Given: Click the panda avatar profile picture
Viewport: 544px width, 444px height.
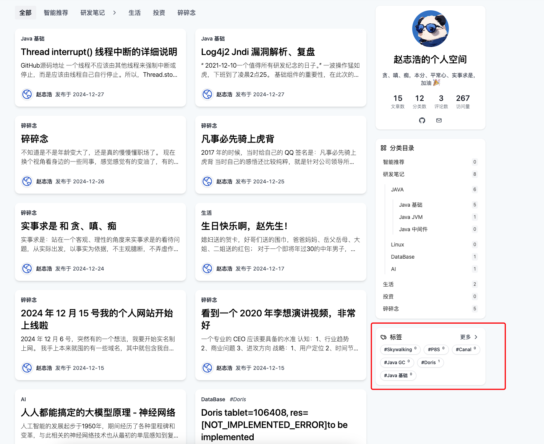Looking at the screenshot, I should coord(430,29).
